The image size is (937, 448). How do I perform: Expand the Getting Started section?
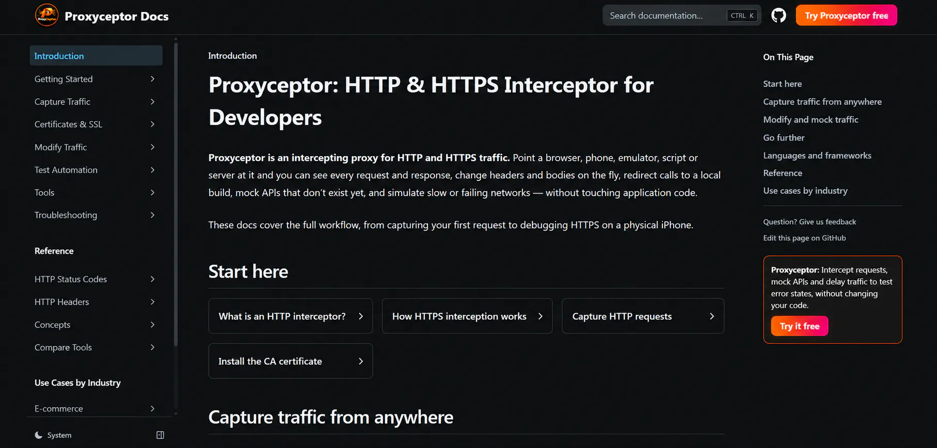(96, 79)
